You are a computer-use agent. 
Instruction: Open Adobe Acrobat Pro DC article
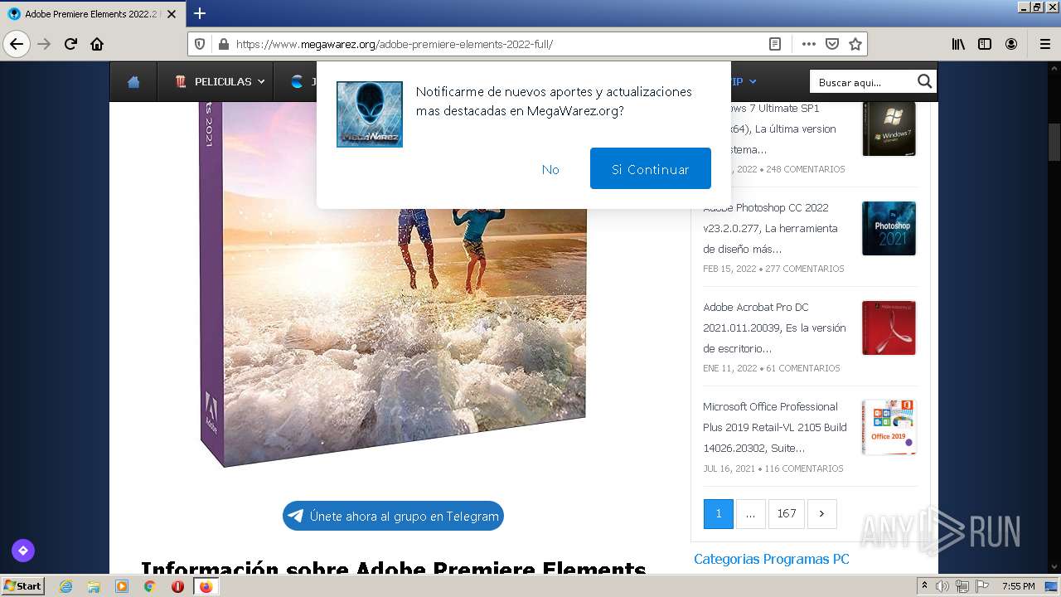[x=774, y=328]
